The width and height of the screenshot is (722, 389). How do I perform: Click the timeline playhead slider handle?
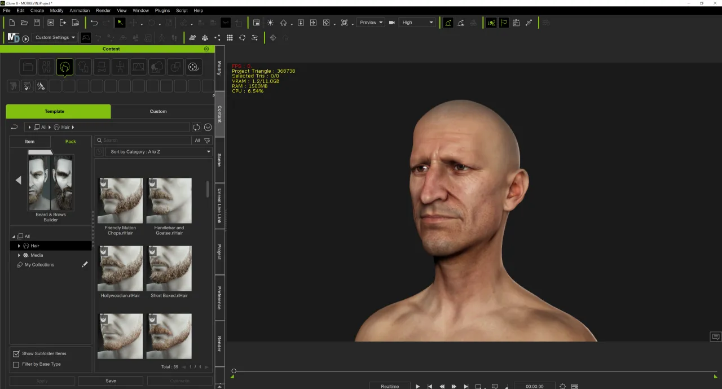(x=234, y=371)
